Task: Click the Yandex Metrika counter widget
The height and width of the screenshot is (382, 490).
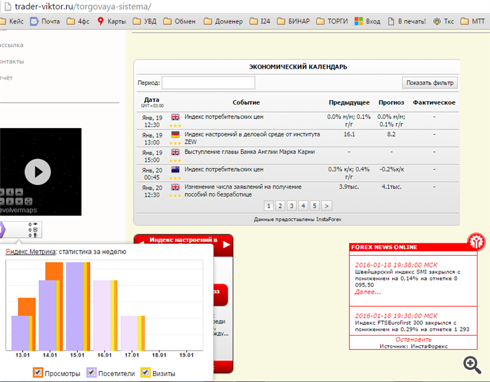Action: pos(21,230)
